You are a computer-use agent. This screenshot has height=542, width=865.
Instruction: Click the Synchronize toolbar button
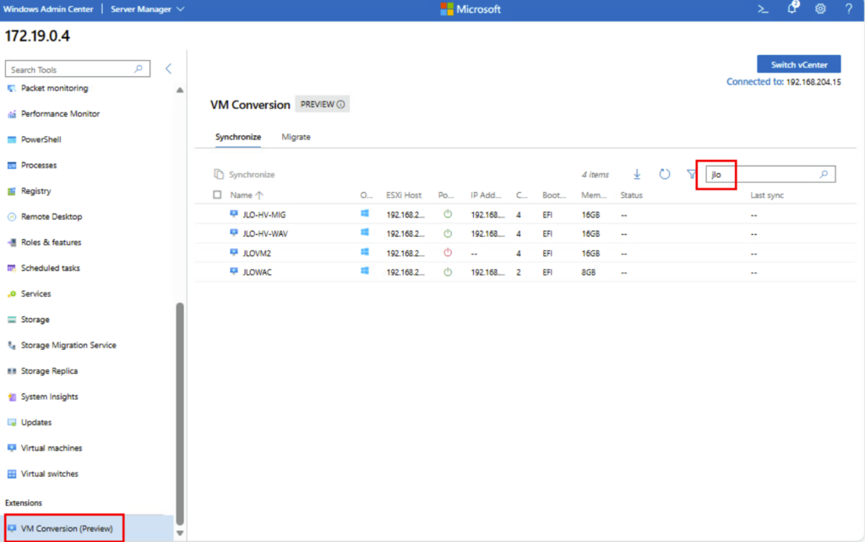244,174
